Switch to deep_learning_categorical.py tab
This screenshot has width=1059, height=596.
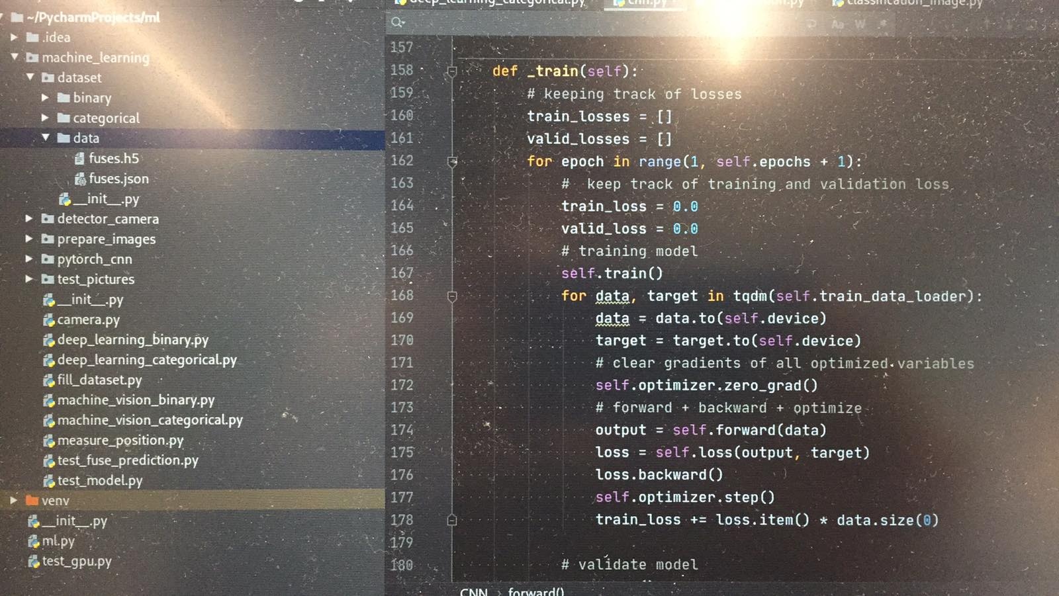click(x=496, y=3)
